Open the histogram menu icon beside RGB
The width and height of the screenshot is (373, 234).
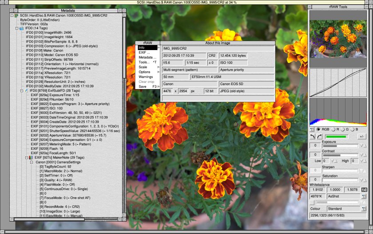tap(312, 129)
